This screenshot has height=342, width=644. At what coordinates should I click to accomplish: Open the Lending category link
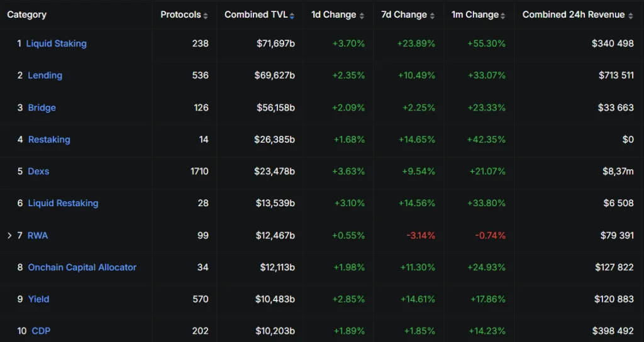click(45, 75)
